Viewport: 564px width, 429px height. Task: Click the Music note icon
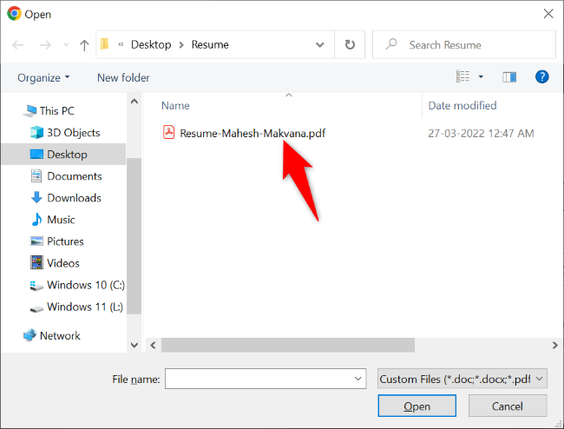pos(36,219)
